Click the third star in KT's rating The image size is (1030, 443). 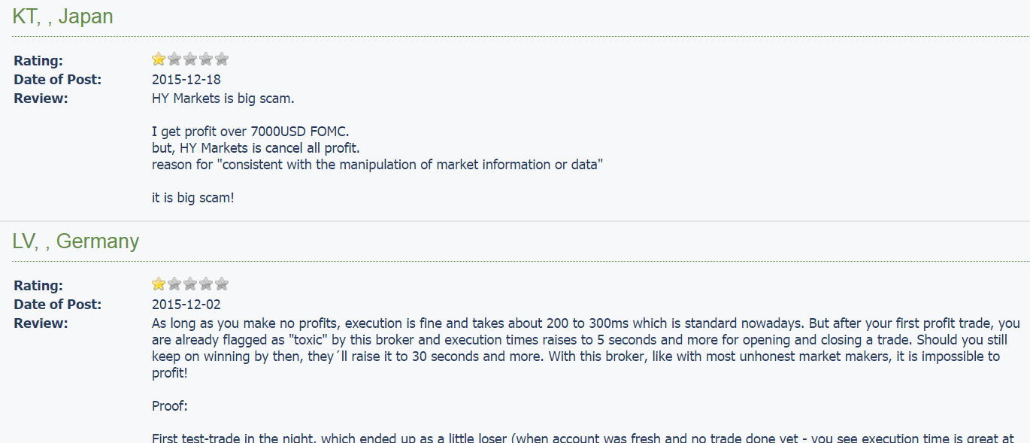pos(190,59)
